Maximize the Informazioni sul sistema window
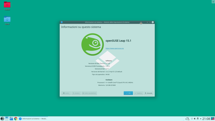Image resolution: width=215 pixels, height=121 pixels. pyautogui.click(x=150, y=22)
